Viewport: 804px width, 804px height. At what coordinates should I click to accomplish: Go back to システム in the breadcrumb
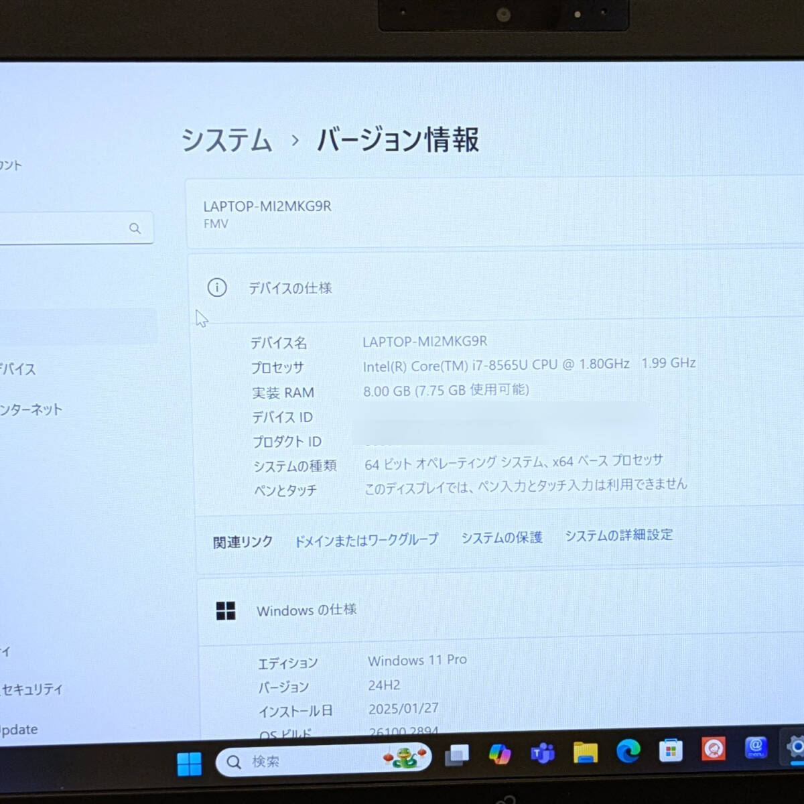pos(226,141)
